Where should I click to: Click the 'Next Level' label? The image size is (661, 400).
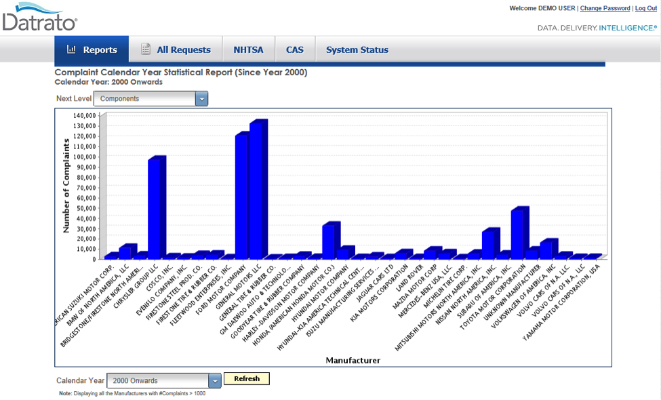coord(74,98)
